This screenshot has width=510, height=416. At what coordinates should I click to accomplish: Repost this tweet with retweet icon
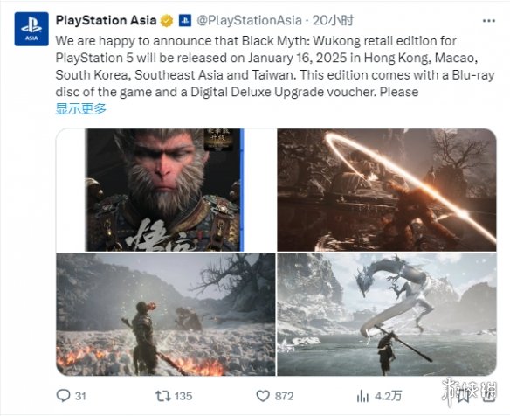(162, 396)
